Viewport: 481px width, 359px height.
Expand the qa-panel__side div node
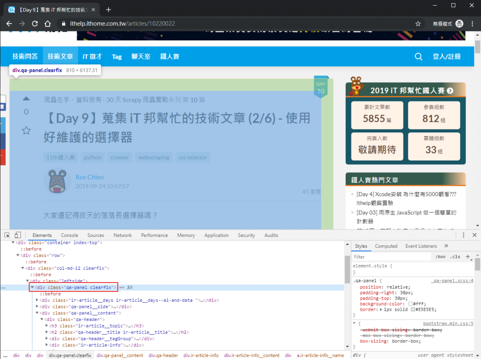coord(37,306)
